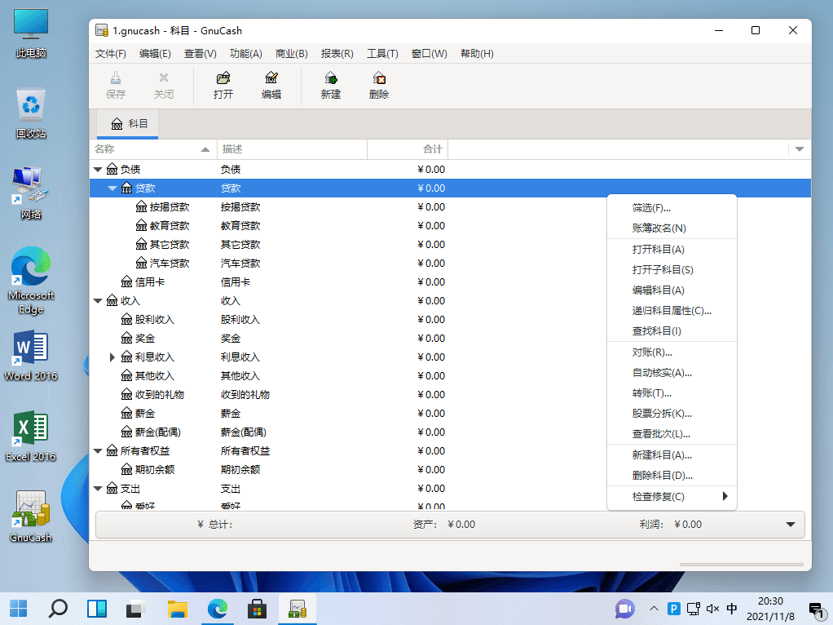This screenshot has height=625, width=833.
Task: Choose 递归科目属性(C)... in context menu
Action: [672, 311]
